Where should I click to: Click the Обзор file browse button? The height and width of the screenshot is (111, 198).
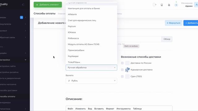[167, 39]
